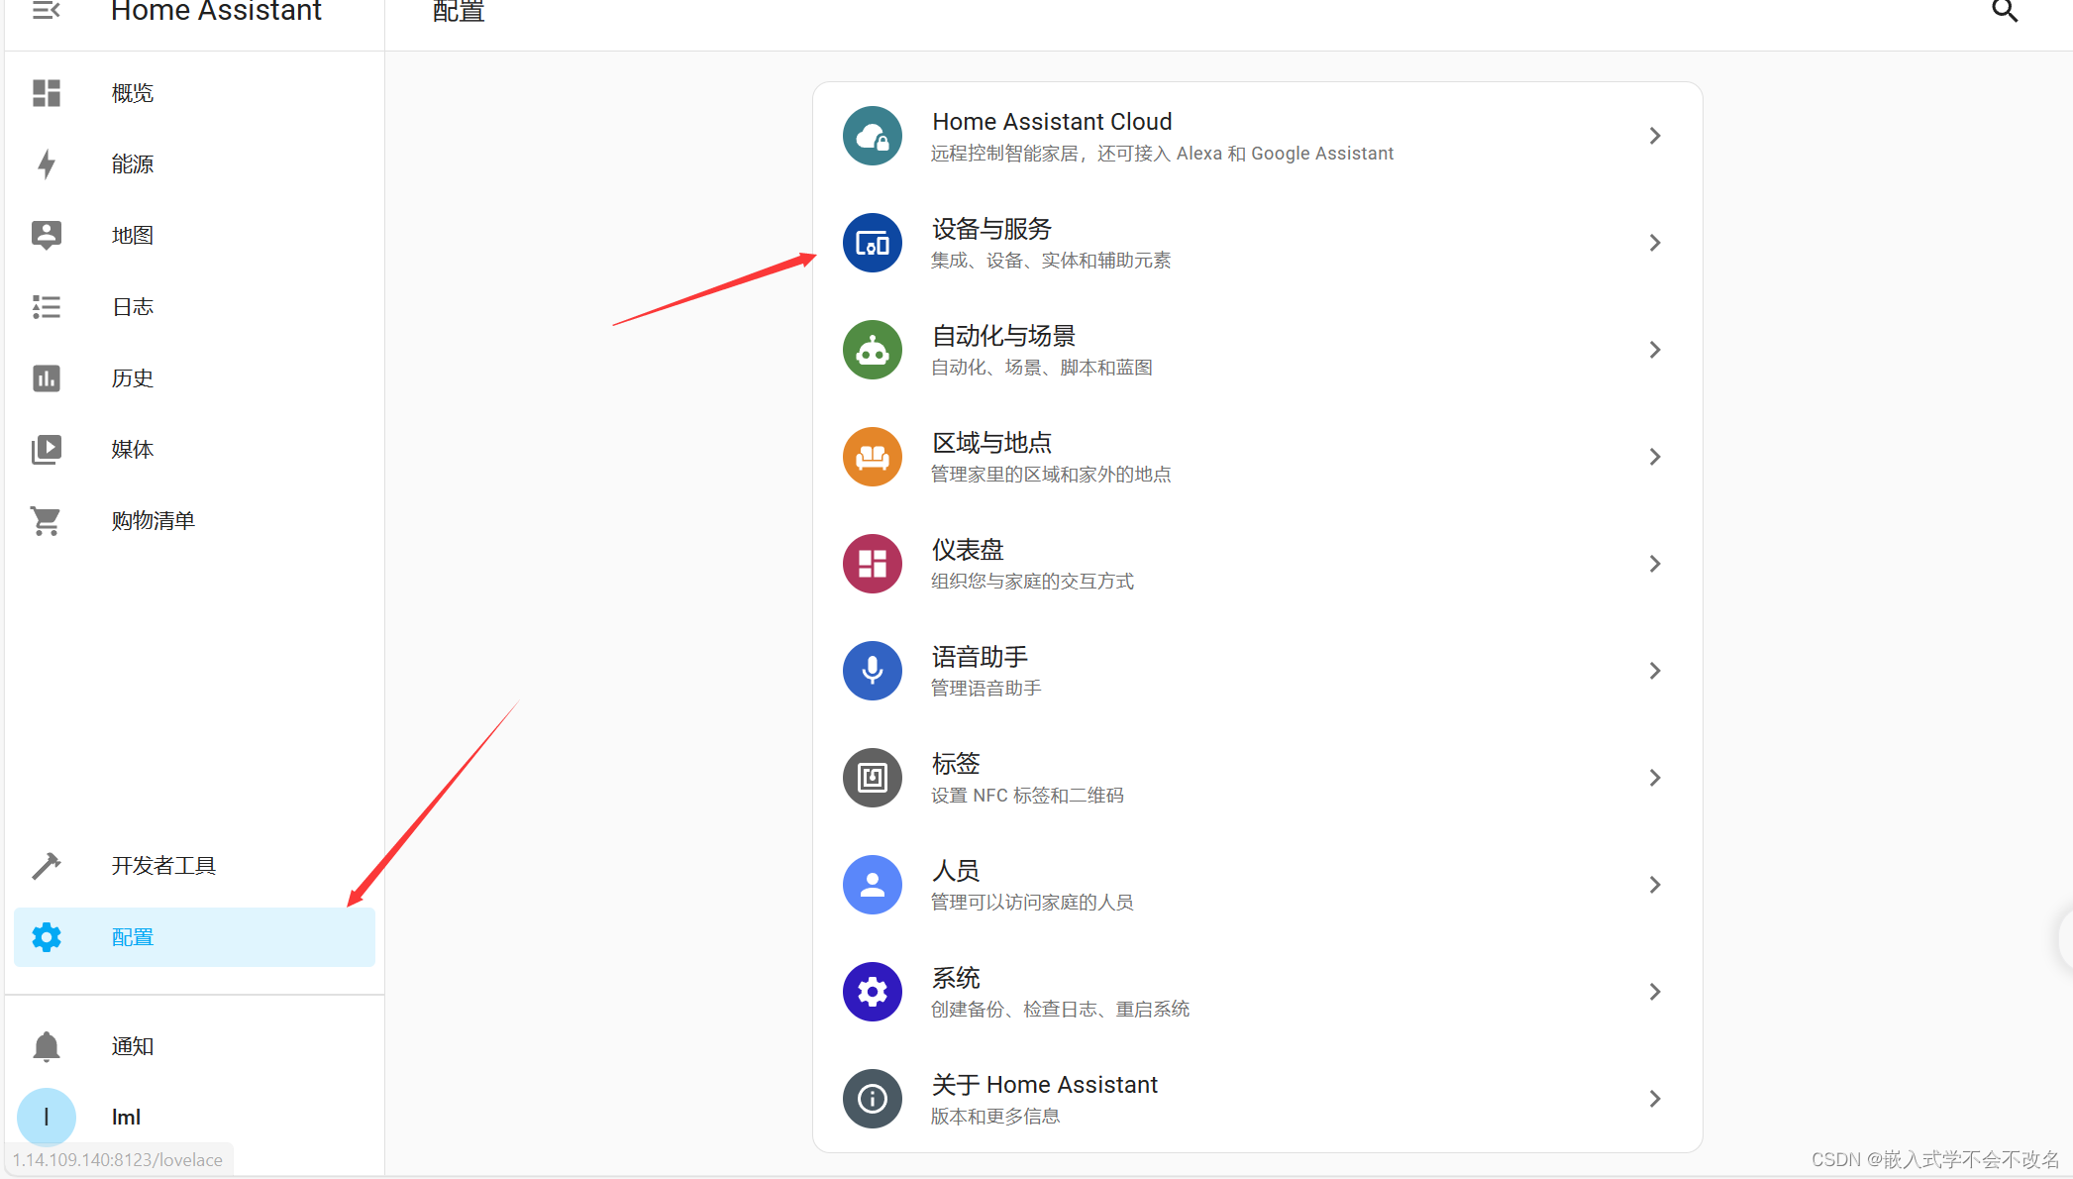The image size is (2073, 1179).
Task: Collapse the sidebar with the hamburger icon
Action: point(46,11)
